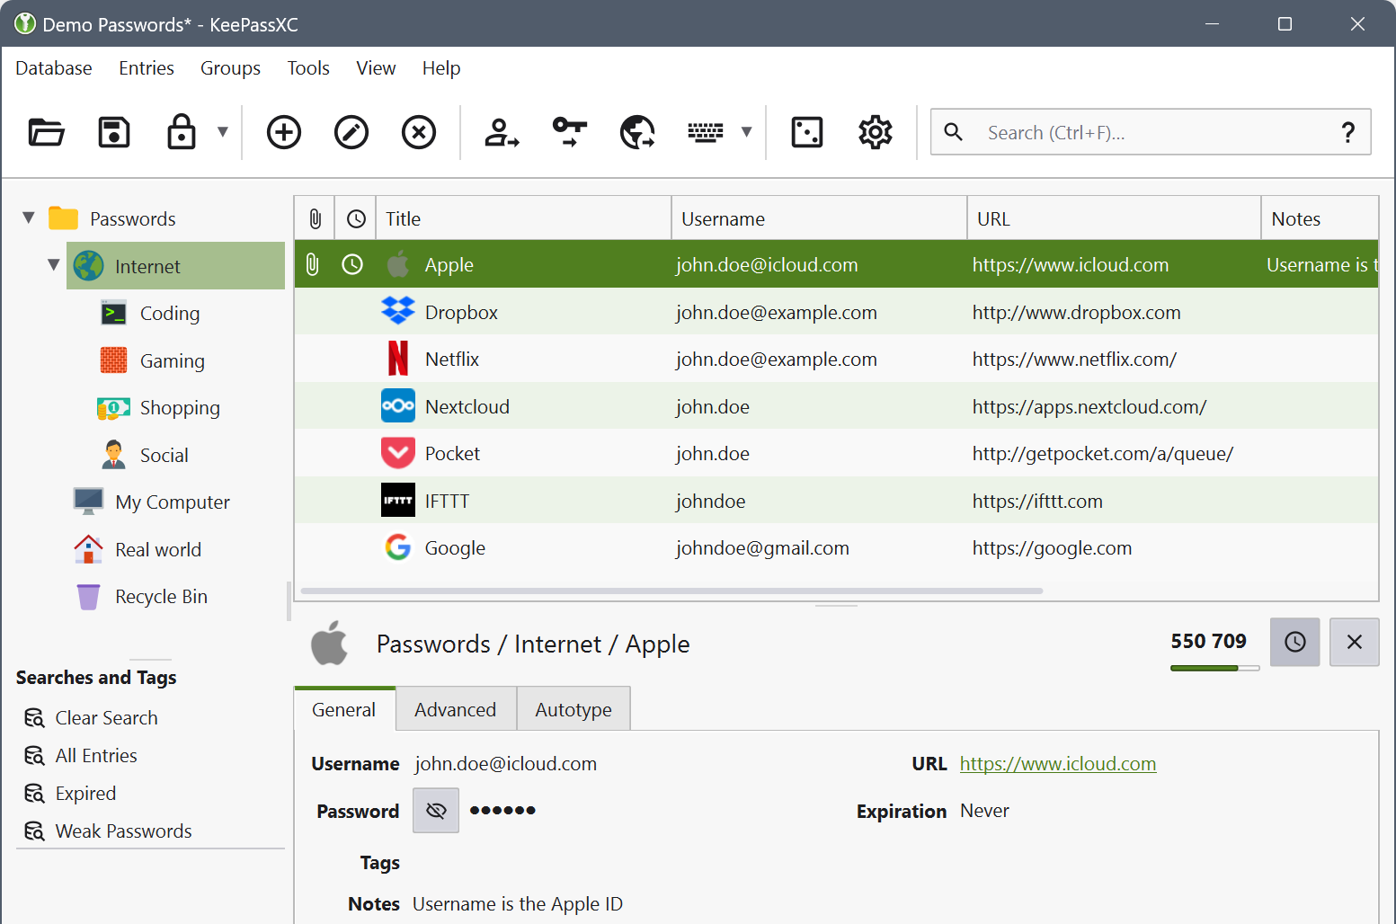Collapse the Internet group tree arrow
1396x924 pixels.
coord(54,265)
